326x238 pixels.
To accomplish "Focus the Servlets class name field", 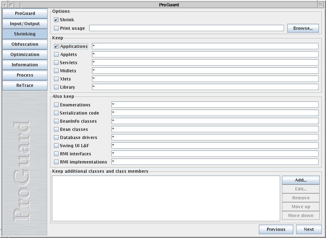I will point(205,63).
